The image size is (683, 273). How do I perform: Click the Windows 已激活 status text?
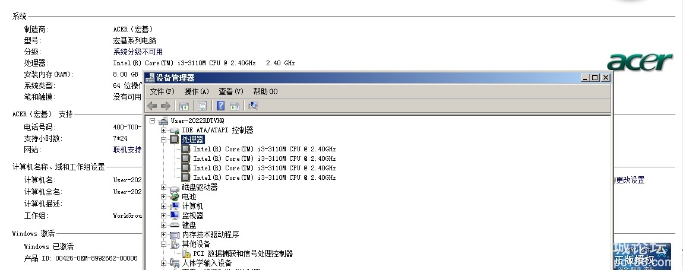coord(49,246)
